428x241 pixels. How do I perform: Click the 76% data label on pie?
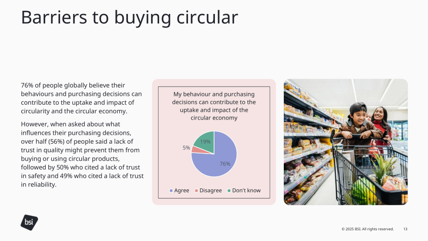[225, 164]
